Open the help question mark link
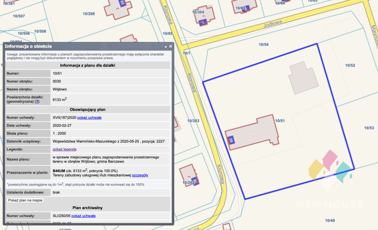Screen dimensions: 378x230 point(37,101)
